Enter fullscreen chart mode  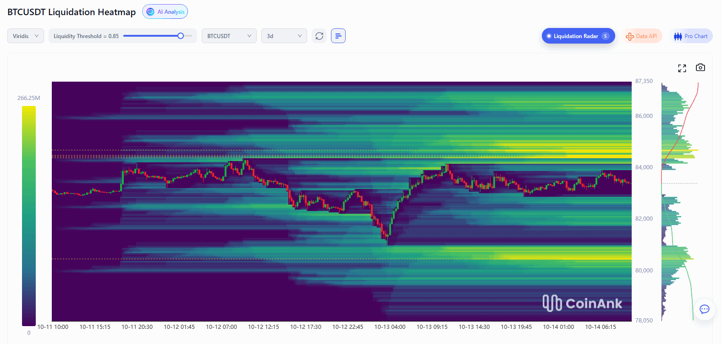682,68
